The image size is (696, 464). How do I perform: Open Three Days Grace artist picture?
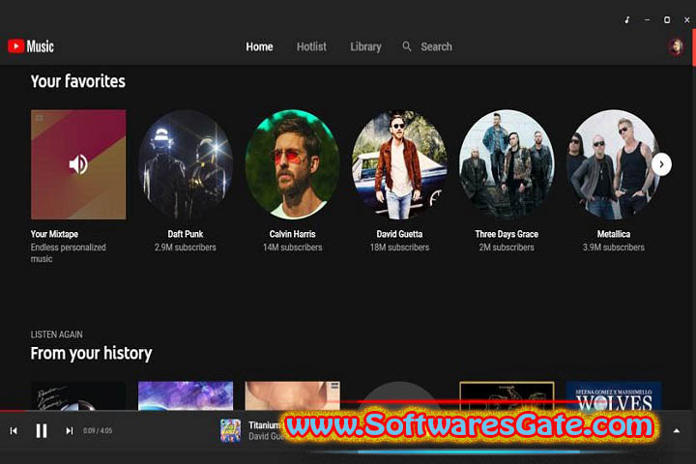click(507, 164)
